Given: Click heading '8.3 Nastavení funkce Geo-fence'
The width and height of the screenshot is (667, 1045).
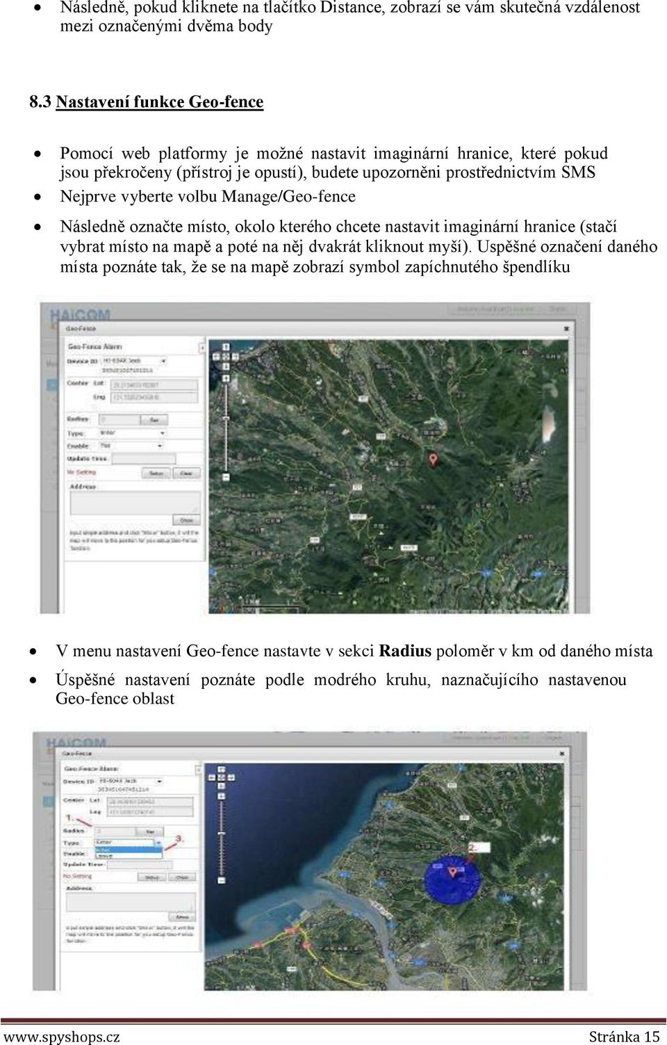Looking at the screenshot, I should (147, 102).
